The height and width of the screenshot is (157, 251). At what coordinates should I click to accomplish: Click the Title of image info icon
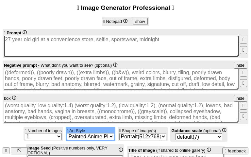tap(209, 150)
